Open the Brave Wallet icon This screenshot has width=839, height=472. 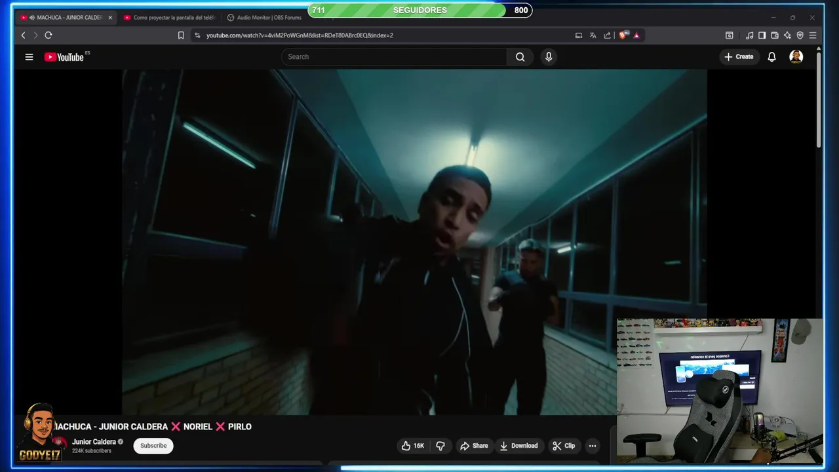tap(775, 35)
